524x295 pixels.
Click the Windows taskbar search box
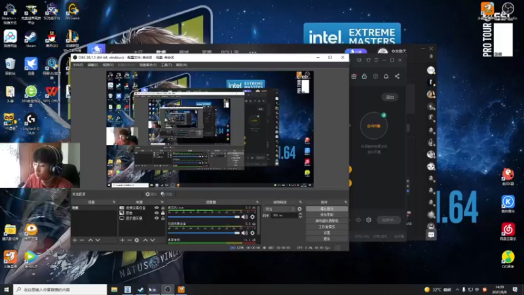click(60, 289)
